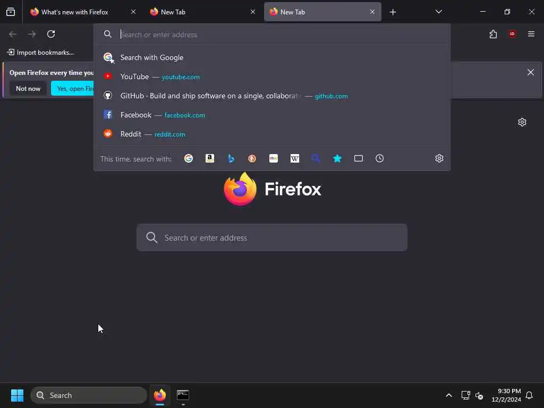Viewport: 544px width, 408px height.
Task: Show hidden system tray icons chevron
Action: tap(448, 395)
